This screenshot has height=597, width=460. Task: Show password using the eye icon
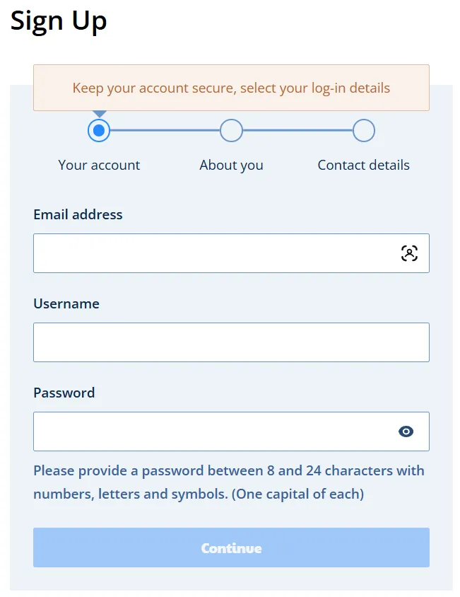(406, 431)
